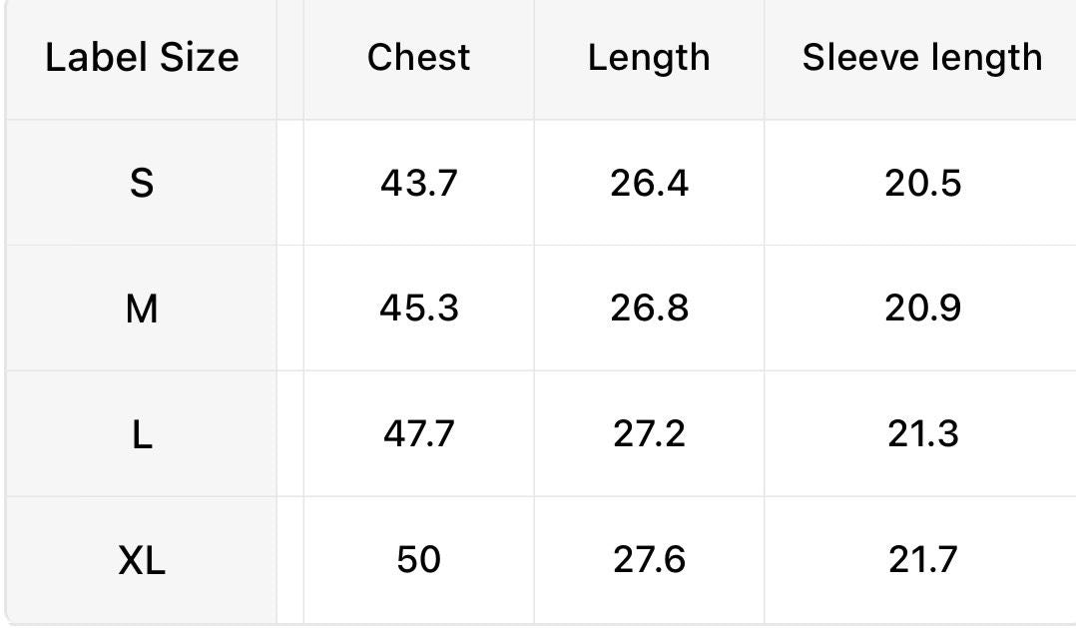Click the Label Size column header
The image size is (1076, 629).
click(142, 59)
